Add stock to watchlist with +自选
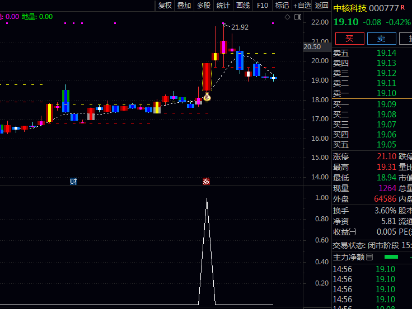 pos(302,6)
